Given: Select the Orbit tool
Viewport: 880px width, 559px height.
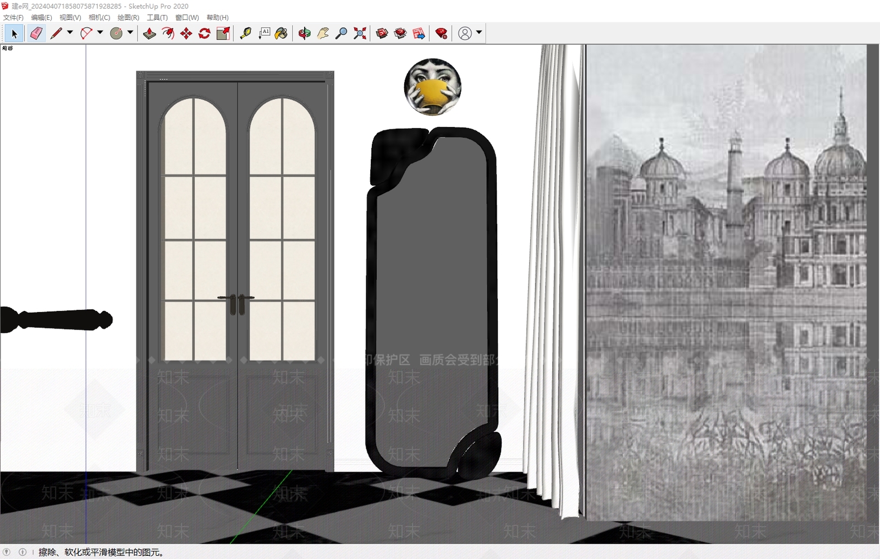Looking at the screenshot, I should tap(304, 34).
